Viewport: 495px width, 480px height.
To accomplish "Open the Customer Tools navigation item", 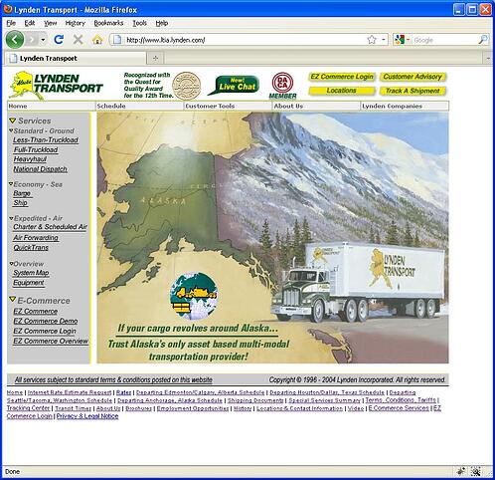I will (228, 106).
